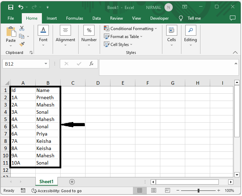Click the Save icon in title bar

[11, 7]
